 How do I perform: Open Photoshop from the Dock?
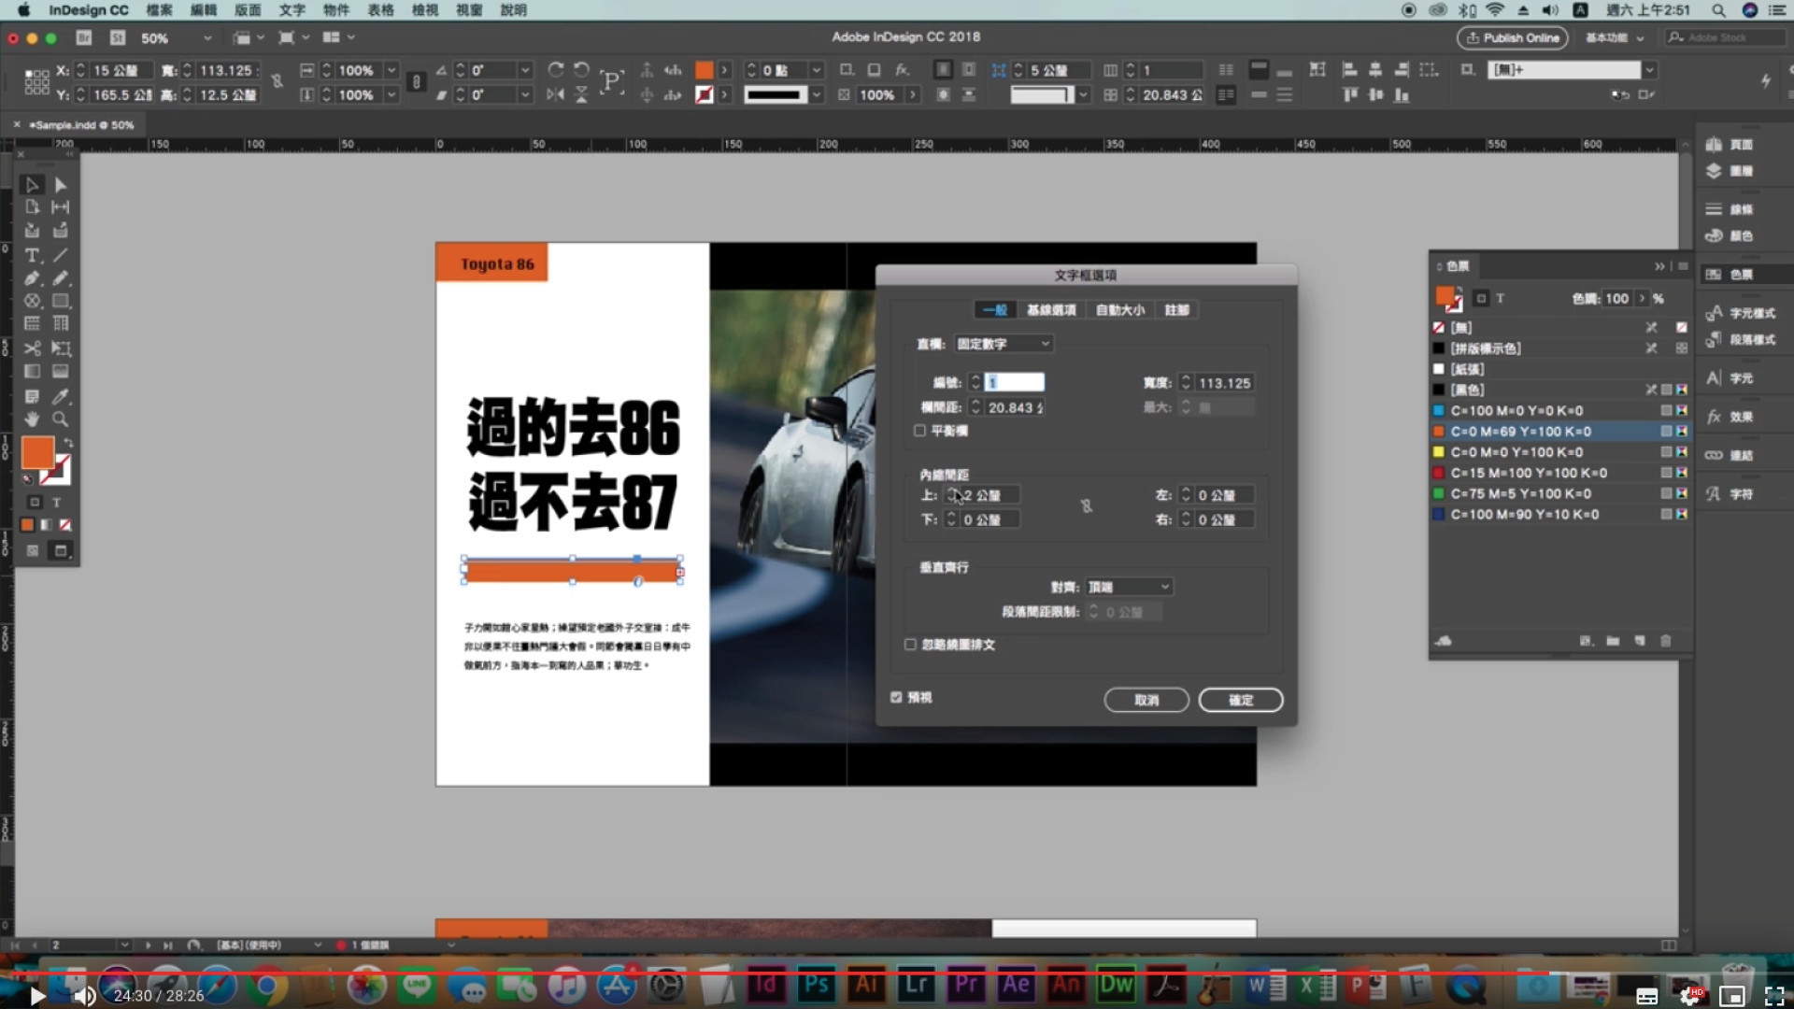tap(816, 985)
